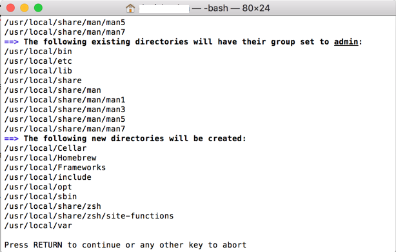Click the /usr/local/etc path line
This screenshot has width=396, height=252.
[38, 61]
